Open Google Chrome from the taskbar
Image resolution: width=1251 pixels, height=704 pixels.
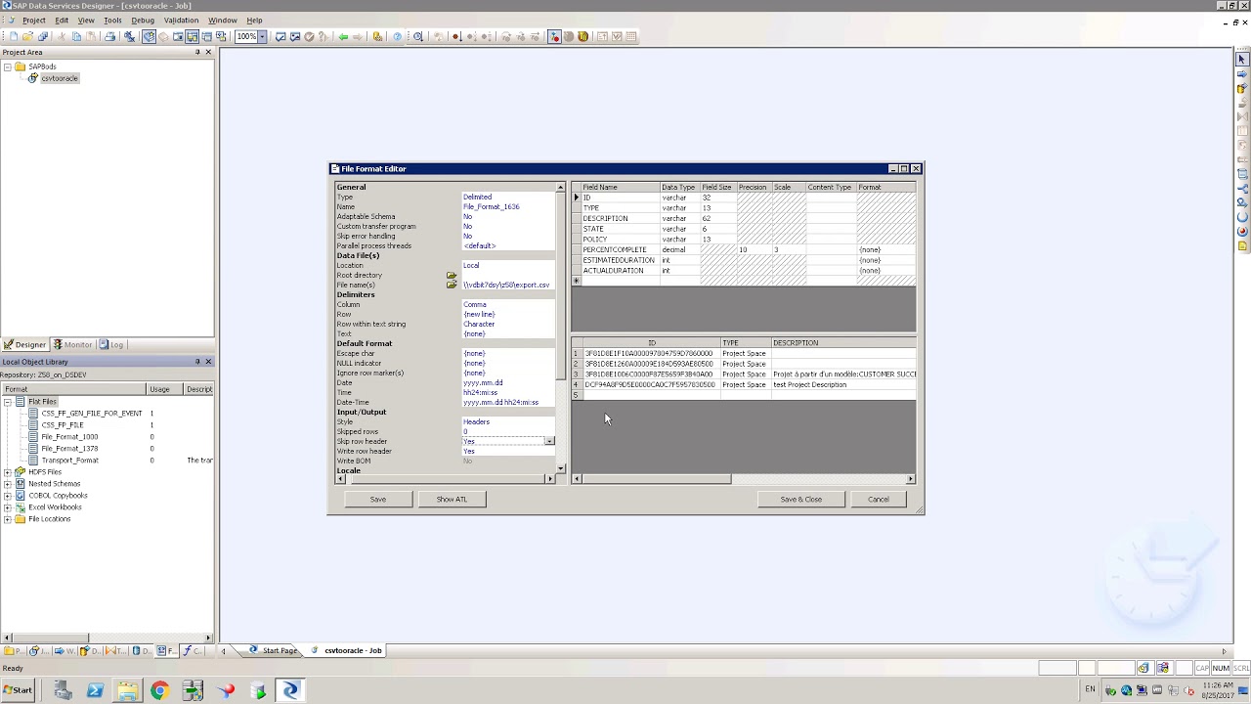(159, 690)
